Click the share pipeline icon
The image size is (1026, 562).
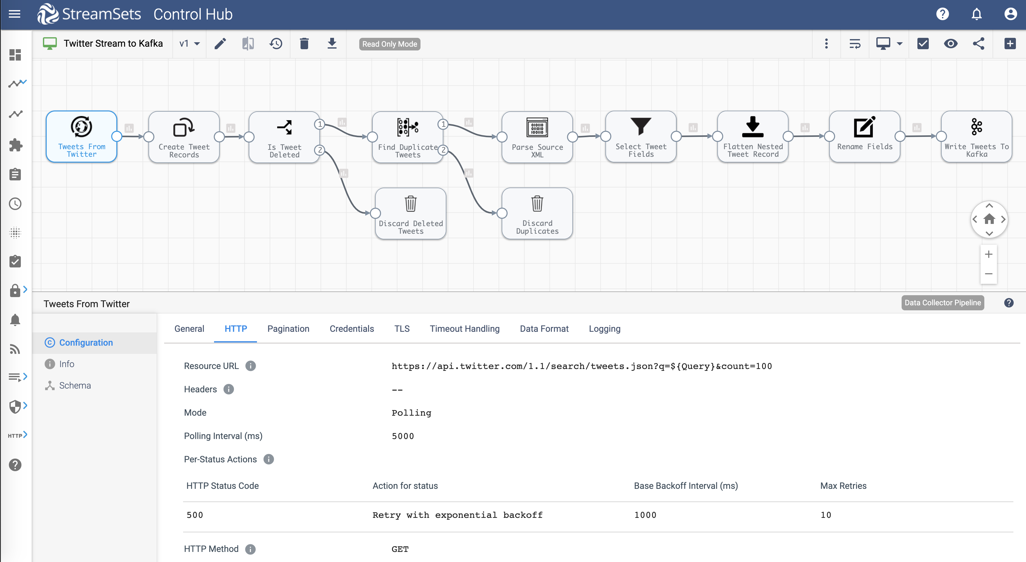click(x=979, y=44)
